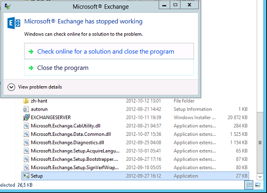The image size is (267, 193).
Task: Click the 1 154 KB size cell
Action: point(239,142)
